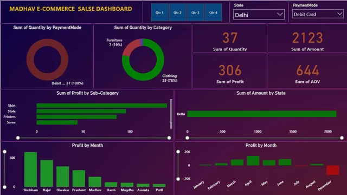The height and width of the screenshot is (195, 347).
Task: Click the May bar in monthly profit
Action: point(269,163)
